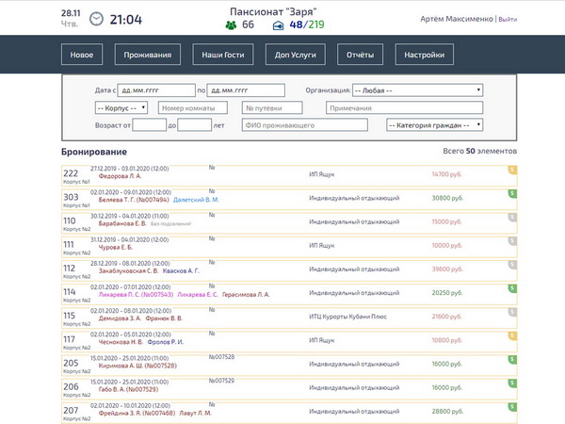565x424 pixels.
Task: Click the bed occupancy icon beside 48/219
Action: (278, 24)
